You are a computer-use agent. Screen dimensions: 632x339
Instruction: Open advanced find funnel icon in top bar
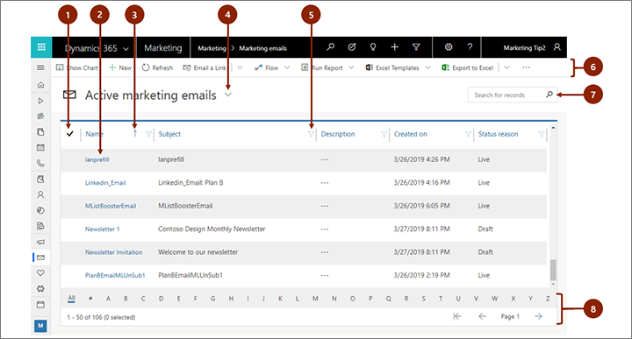click(416, 47)
